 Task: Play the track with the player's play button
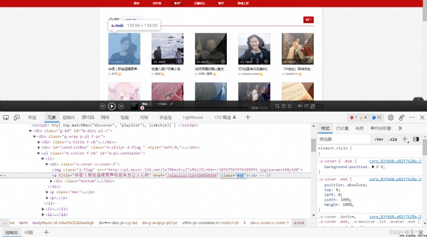[112, 106]
